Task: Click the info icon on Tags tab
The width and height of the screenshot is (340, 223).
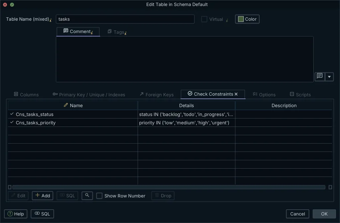Action: click(125, 33)
